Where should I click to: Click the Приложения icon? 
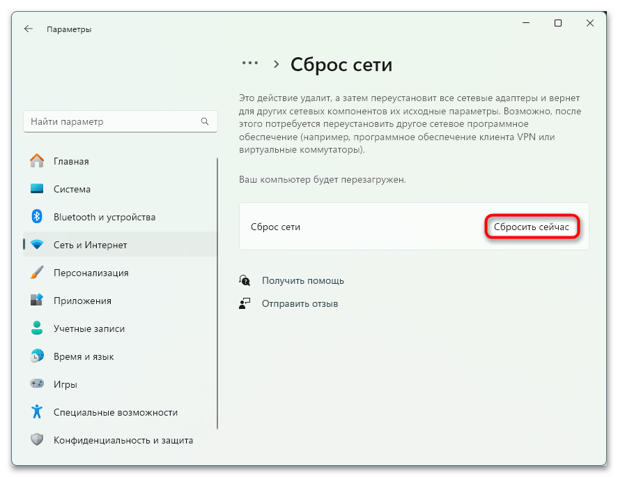[x=37, y=300]
